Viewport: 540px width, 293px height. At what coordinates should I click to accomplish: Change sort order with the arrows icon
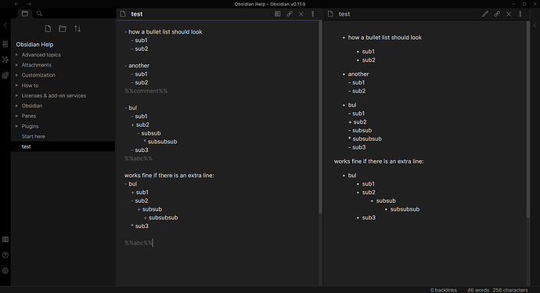pyautogui.click(x=77, y=29)
